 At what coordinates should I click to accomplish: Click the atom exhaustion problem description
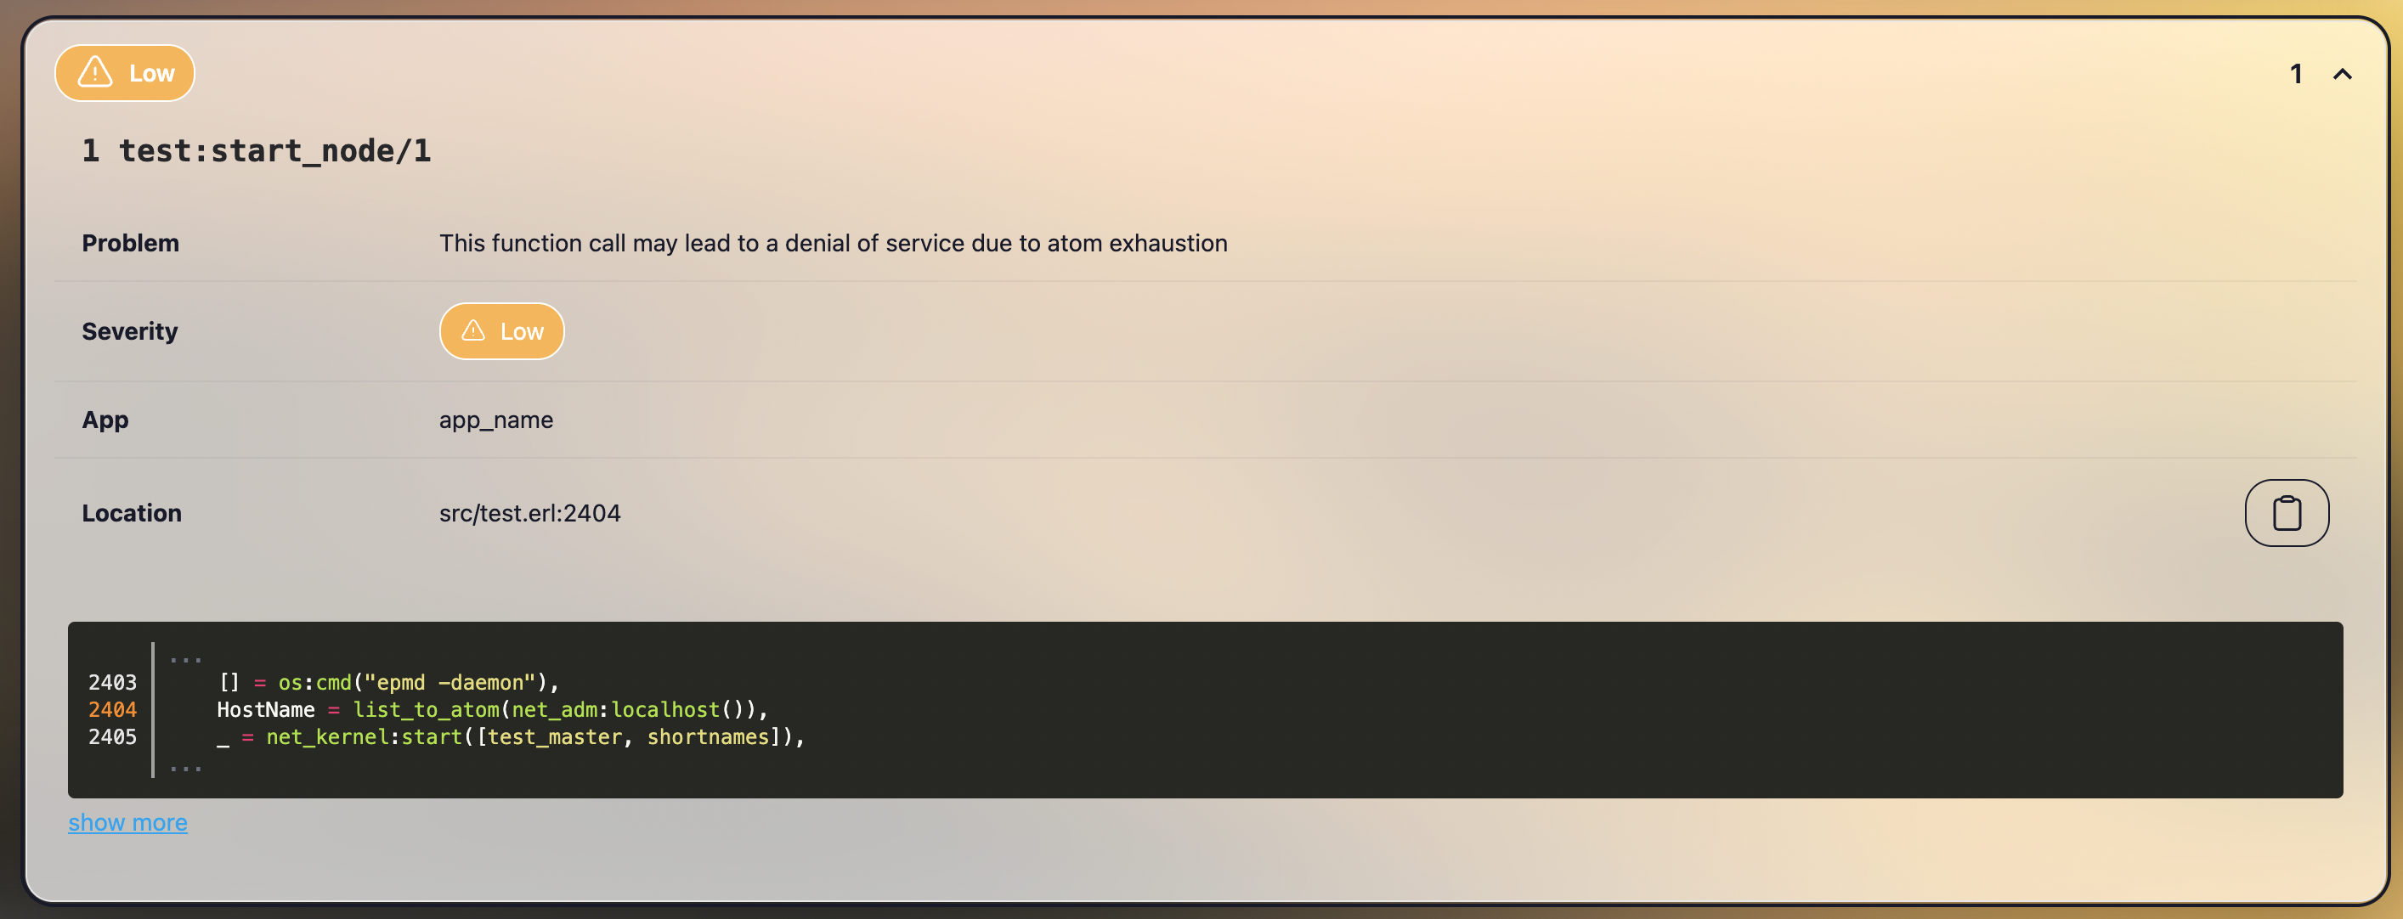(833, 243)
